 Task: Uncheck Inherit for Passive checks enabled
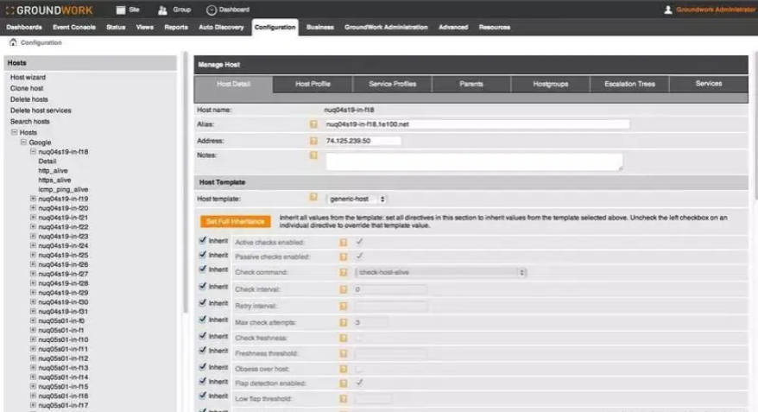[203, 255]
